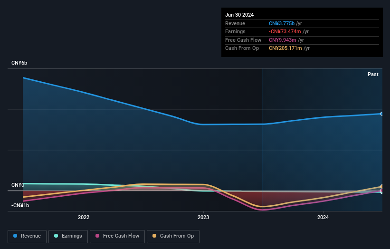This screenshot has width=390, height=249.
Task: Click the teal Earnings legend dot
Action: (x=56, y=236)
